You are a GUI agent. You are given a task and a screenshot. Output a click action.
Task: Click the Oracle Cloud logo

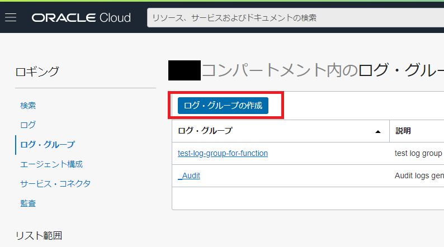81,17
